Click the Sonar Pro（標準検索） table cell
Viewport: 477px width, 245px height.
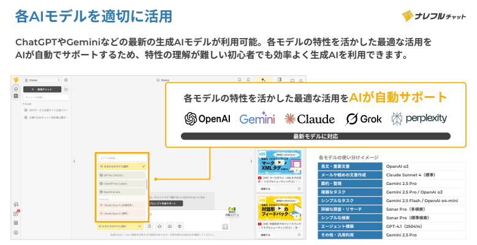click(424, 217)
